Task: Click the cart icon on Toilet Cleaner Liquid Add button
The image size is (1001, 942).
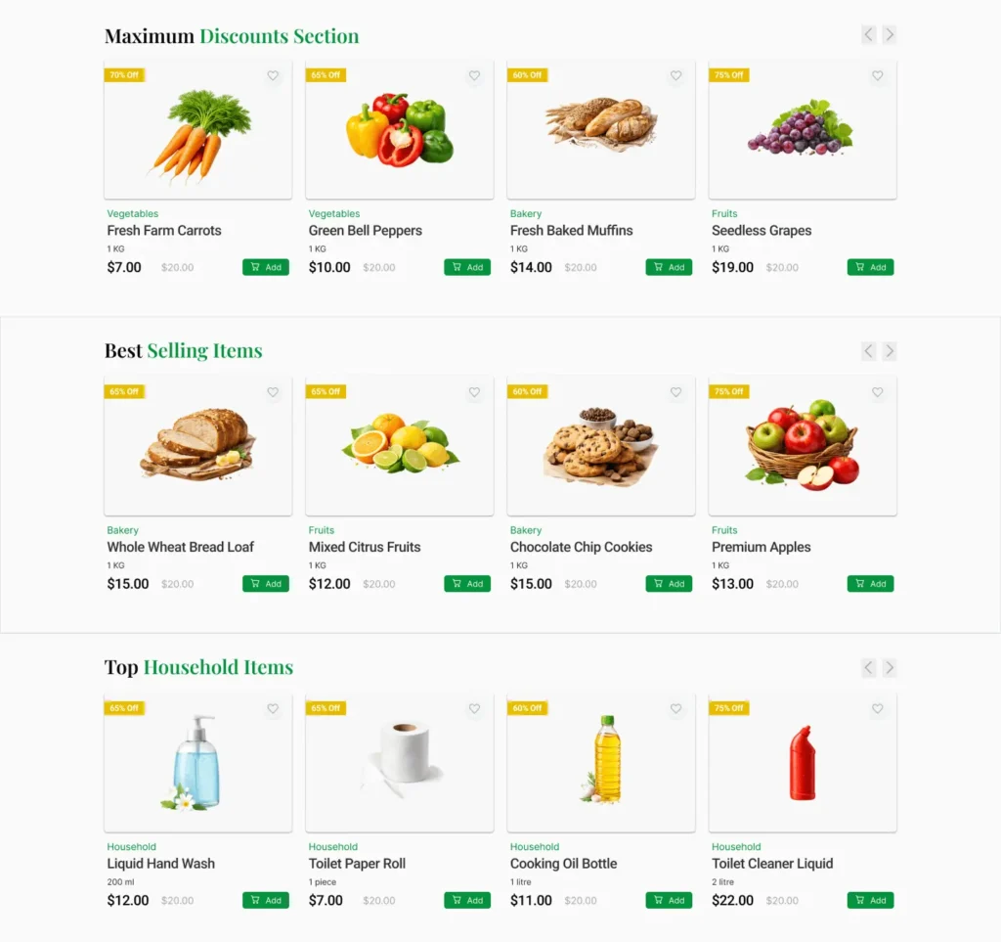Action: (858, 900)
